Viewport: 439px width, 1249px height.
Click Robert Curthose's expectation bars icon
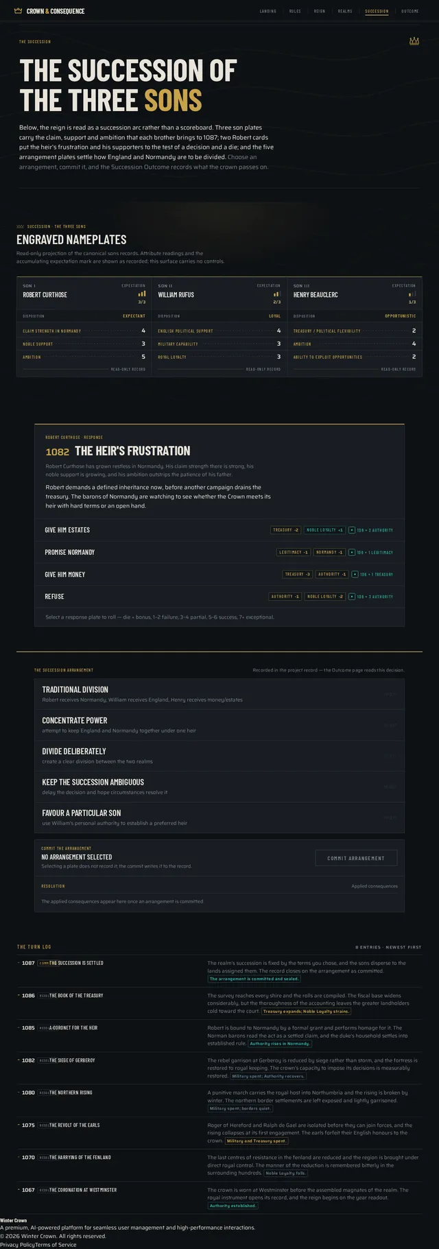[142, 294]
